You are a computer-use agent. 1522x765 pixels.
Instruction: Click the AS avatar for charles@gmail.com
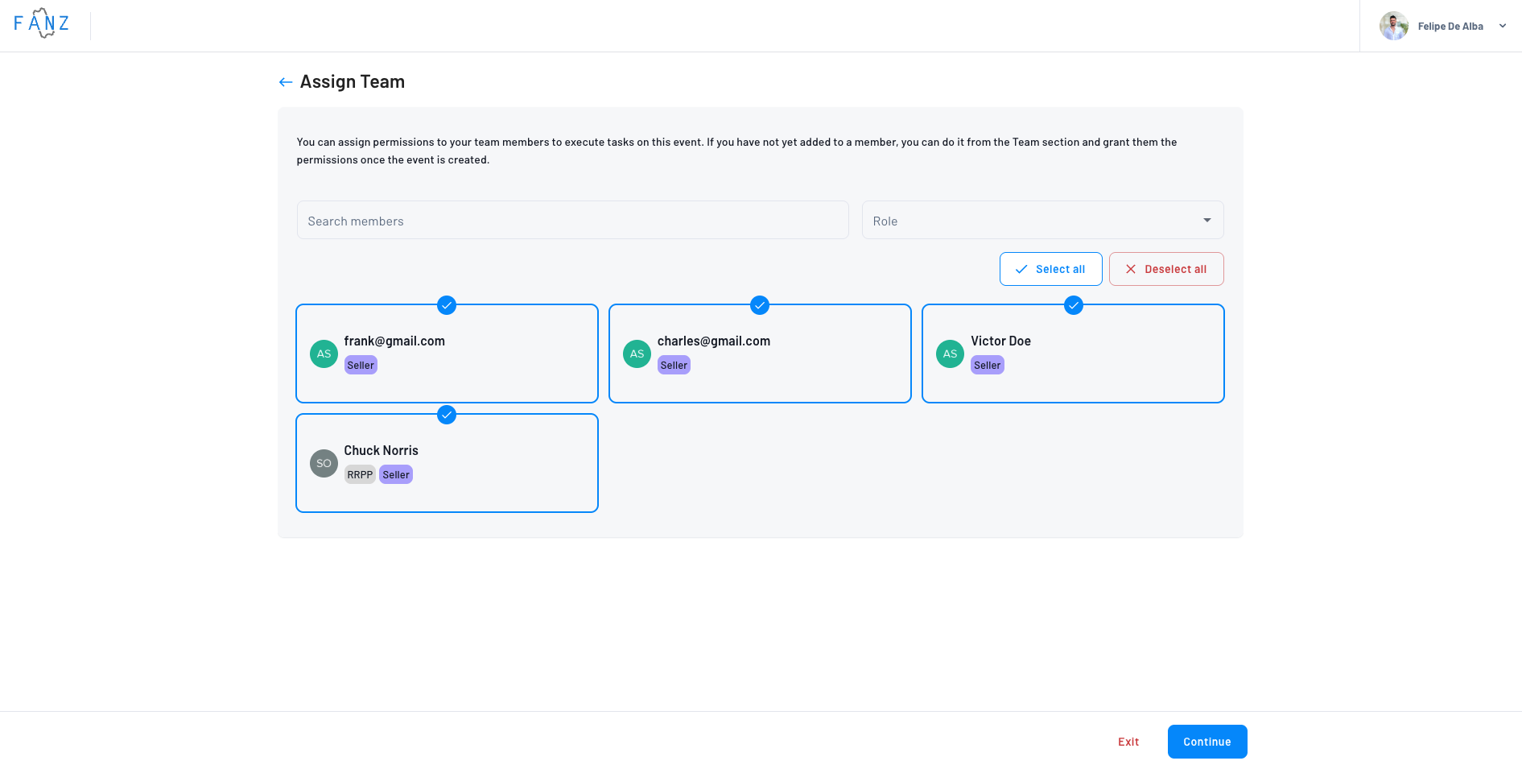point(637,354)
